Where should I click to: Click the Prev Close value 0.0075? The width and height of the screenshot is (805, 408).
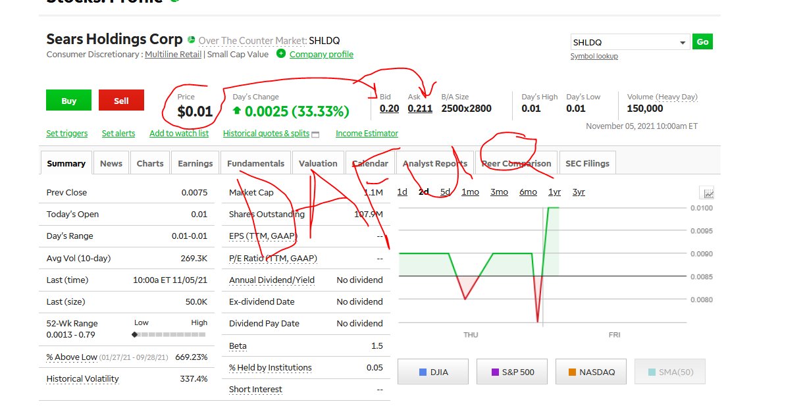click(194, 193)
